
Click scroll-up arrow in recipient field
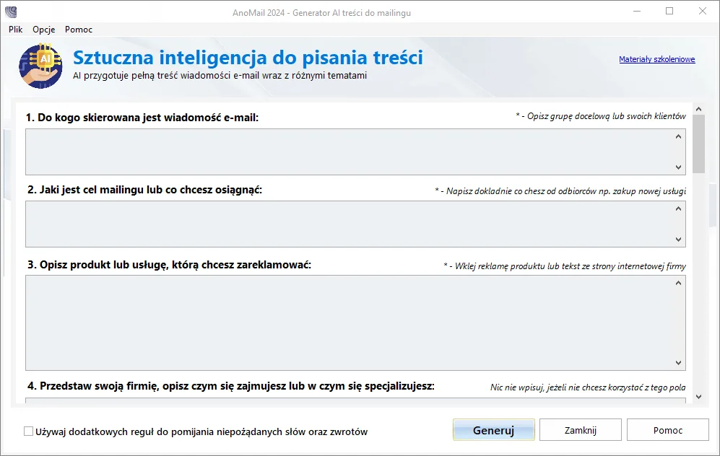click(x=679, y=136)
